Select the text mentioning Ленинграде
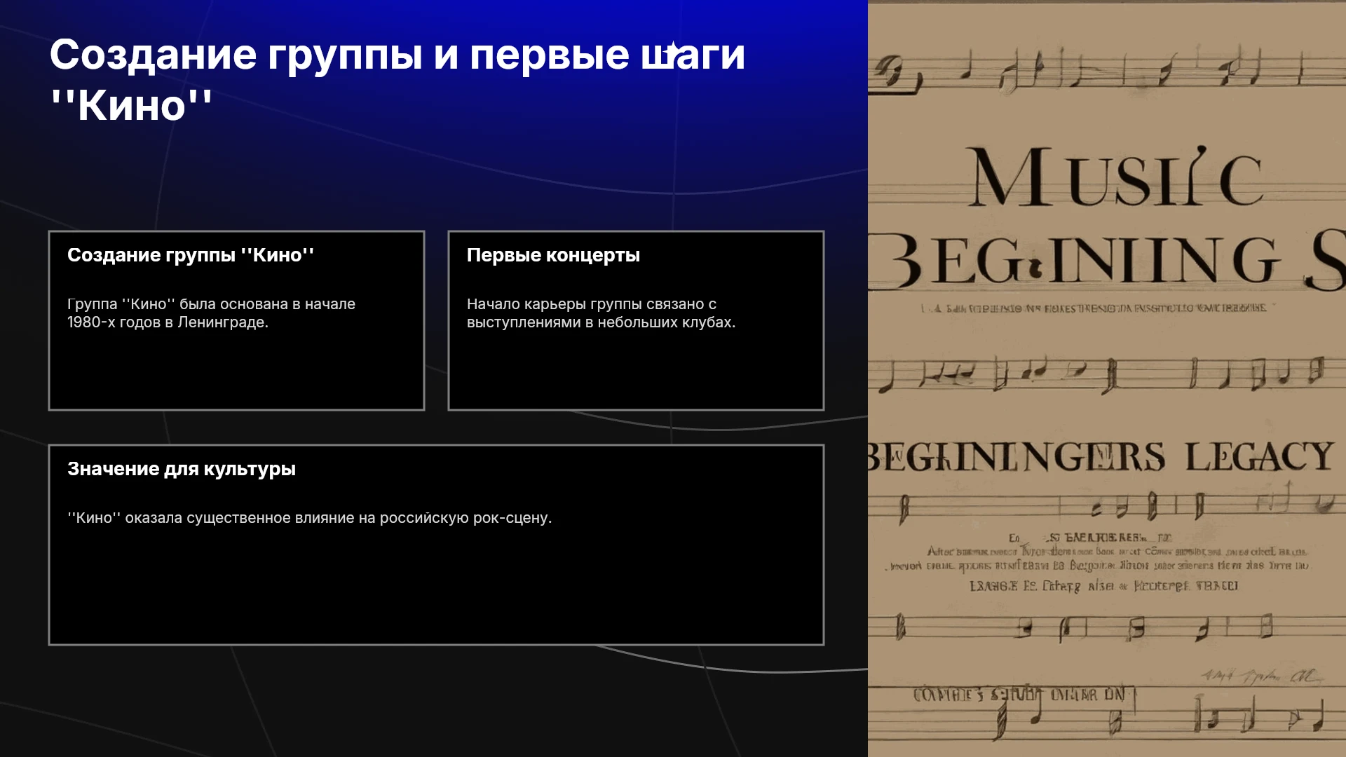The width and height of the screenshot is (1346, 757). click(x=211, y=313)
